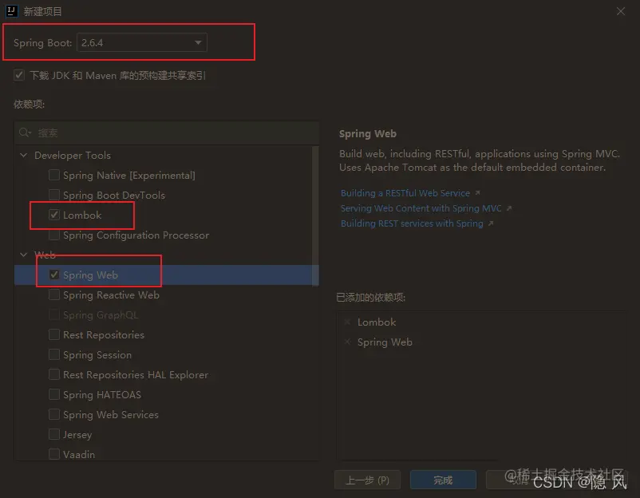Enable Rest Repositories HAL Explorer checkbox
The image size is (640, 498).
tap(54, 374)
